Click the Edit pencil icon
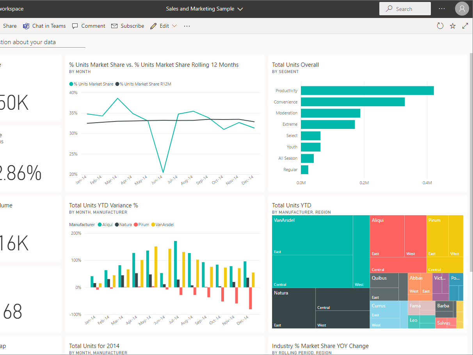The width and height of the screenshot is (473, 355). (153, 26)
